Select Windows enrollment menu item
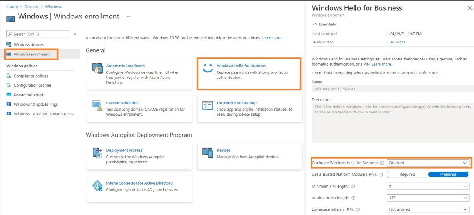 click(32, 54)
